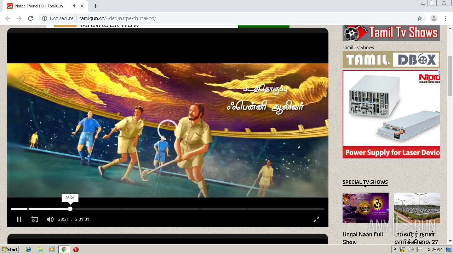Open the red Opera taskbar icon

click(76, 249)
